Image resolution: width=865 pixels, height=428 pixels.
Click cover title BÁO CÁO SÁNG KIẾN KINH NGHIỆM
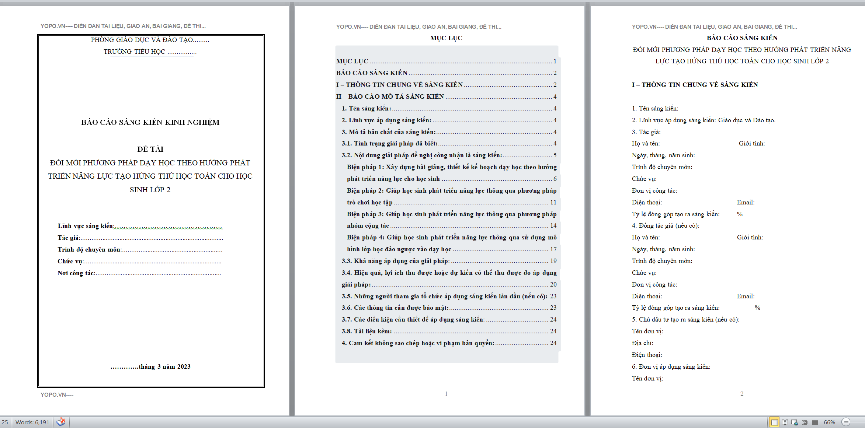click(150, 122)
